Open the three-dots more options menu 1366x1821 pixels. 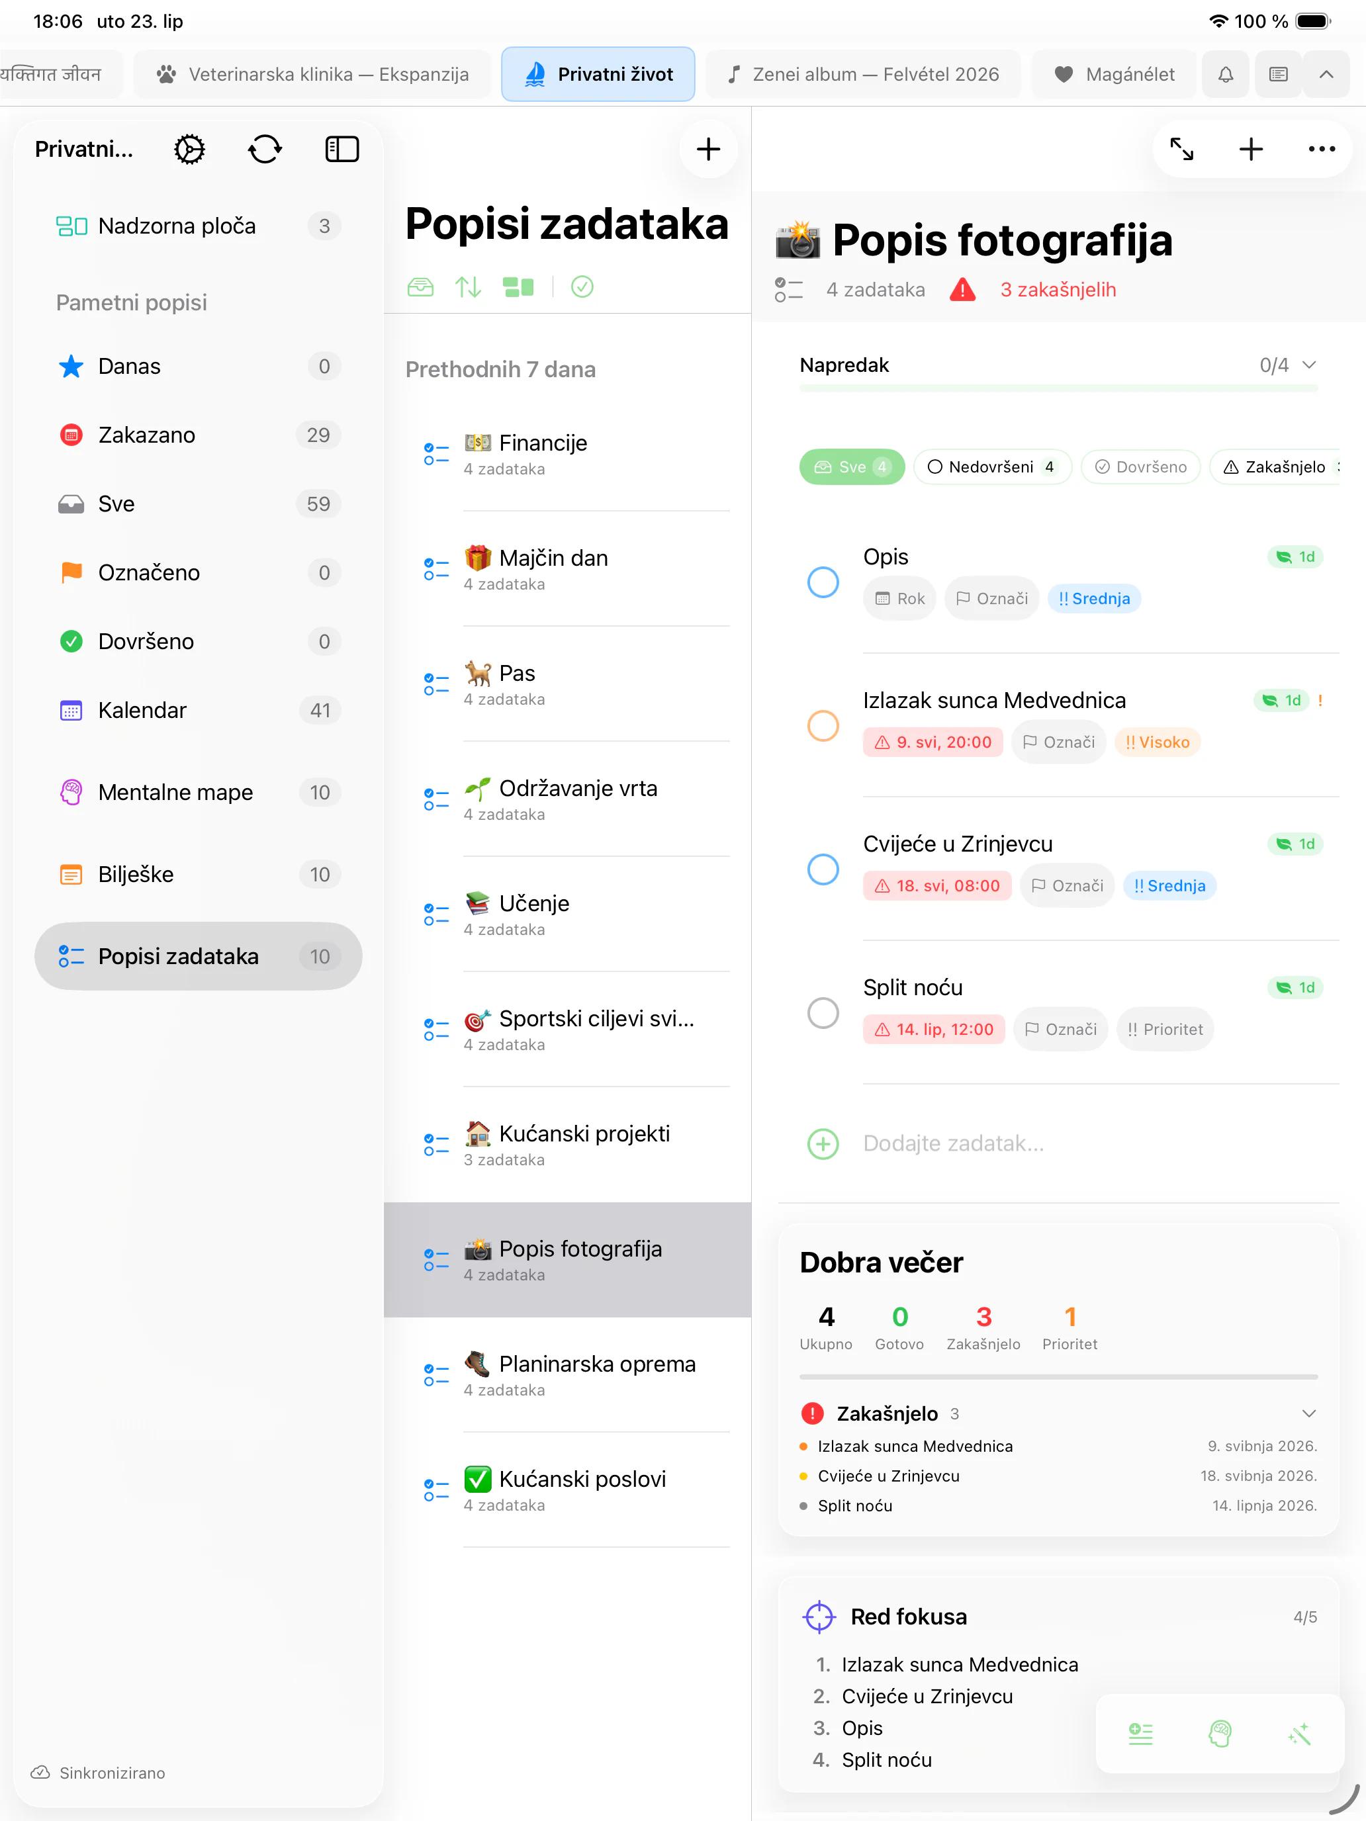1322,149
